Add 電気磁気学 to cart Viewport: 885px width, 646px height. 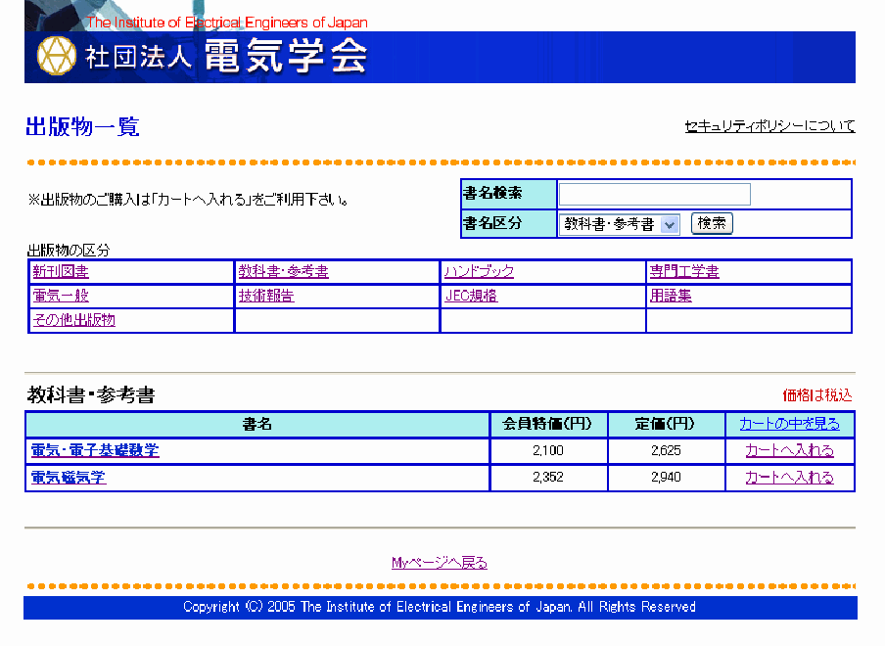[789, 478]
